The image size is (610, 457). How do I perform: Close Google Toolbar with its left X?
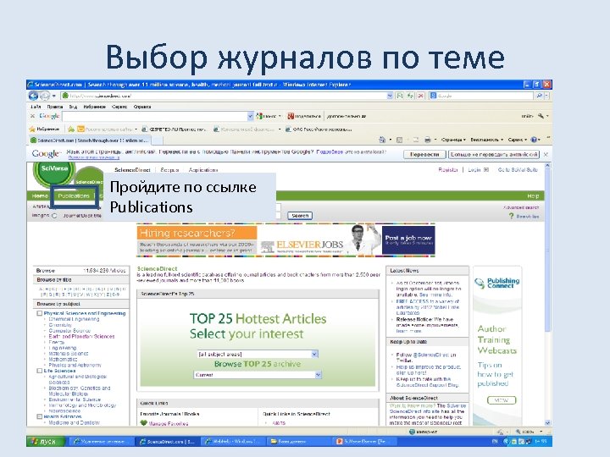point(32,116)
